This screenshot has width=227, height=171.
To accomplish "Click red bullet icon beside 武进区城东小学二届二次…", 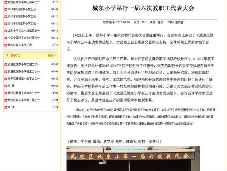I will [6, 64].
